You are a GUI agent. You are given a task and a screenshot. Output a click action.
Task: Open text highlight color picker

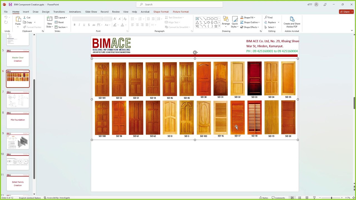click(x=115, y=25)
